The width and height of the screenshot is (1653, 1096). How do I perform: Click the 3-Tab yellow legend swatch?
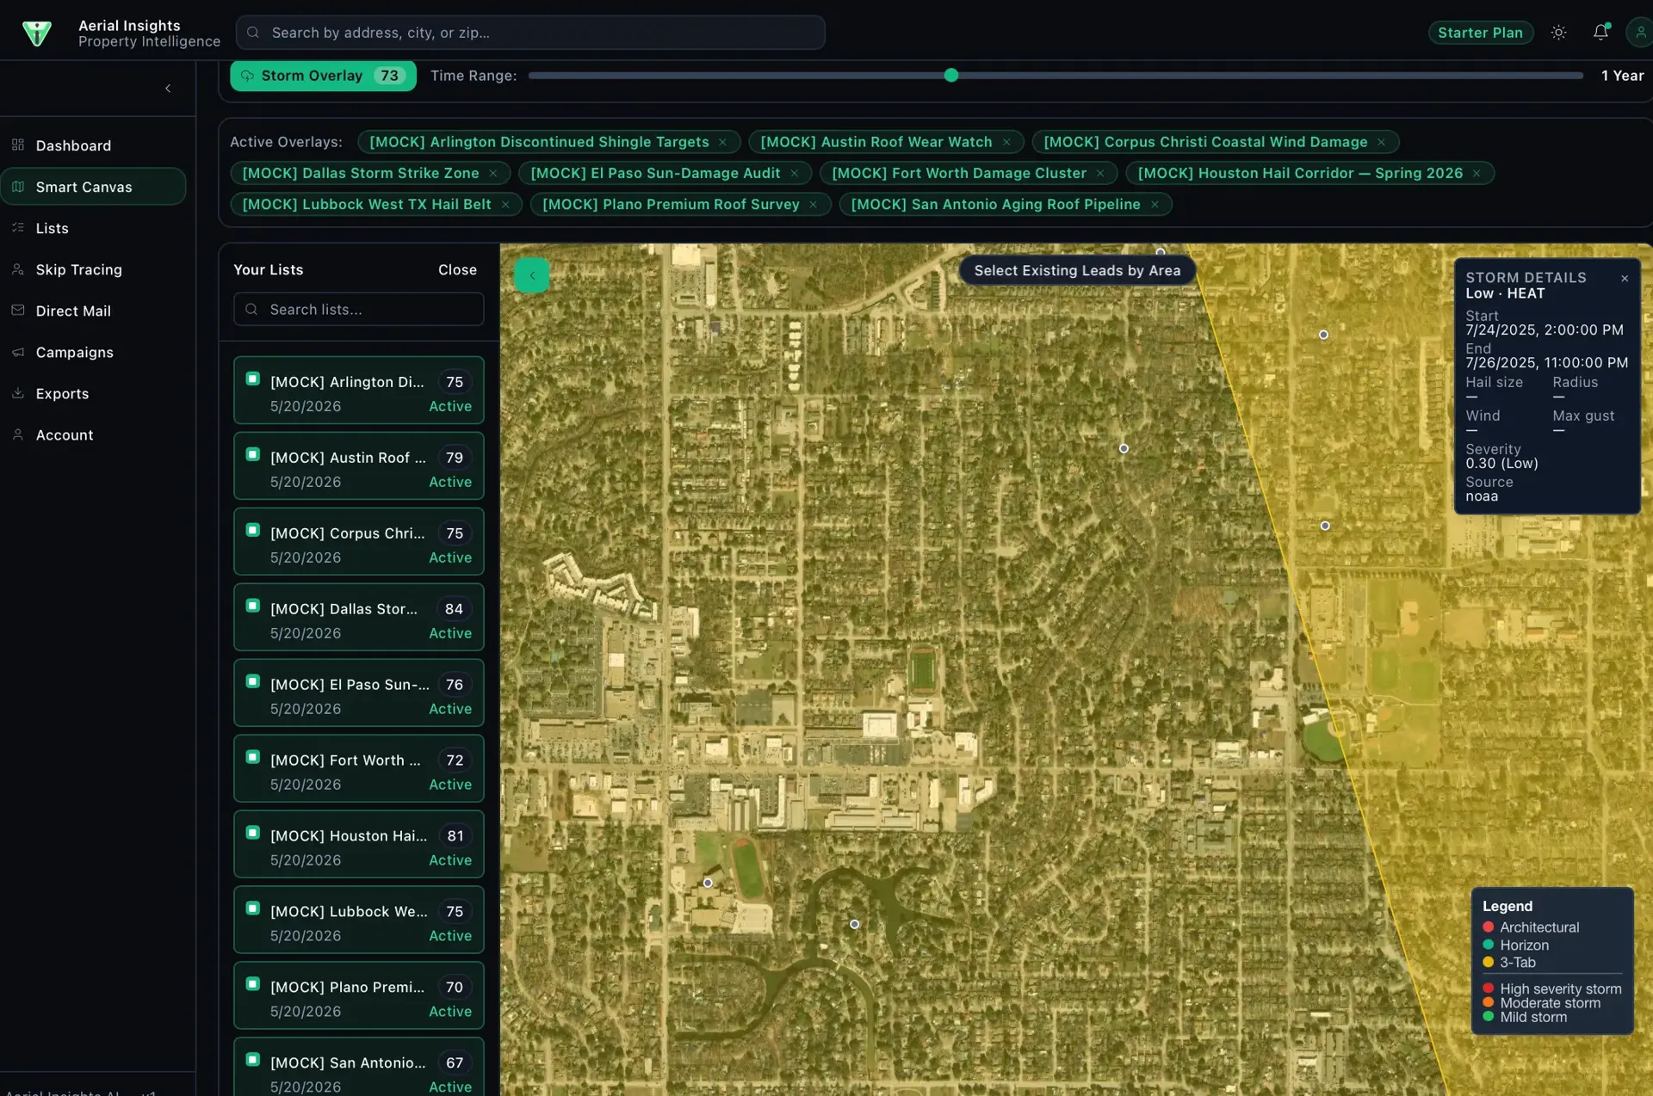click(1488, 963)
